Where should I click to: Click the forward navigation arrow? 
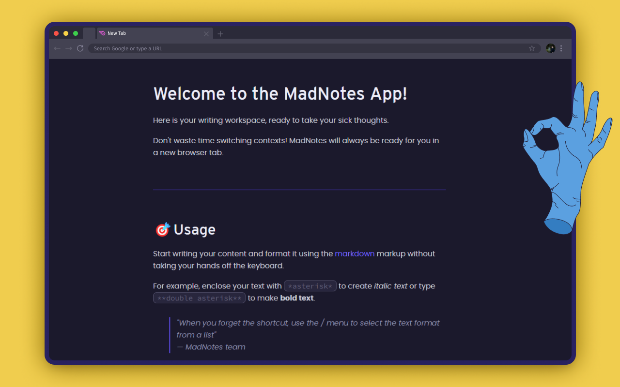(x=68, y=48)
